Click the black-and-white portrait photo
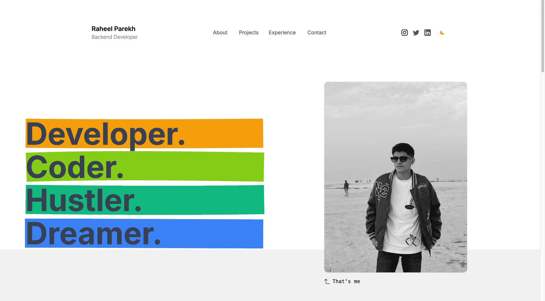 [395, 176]
